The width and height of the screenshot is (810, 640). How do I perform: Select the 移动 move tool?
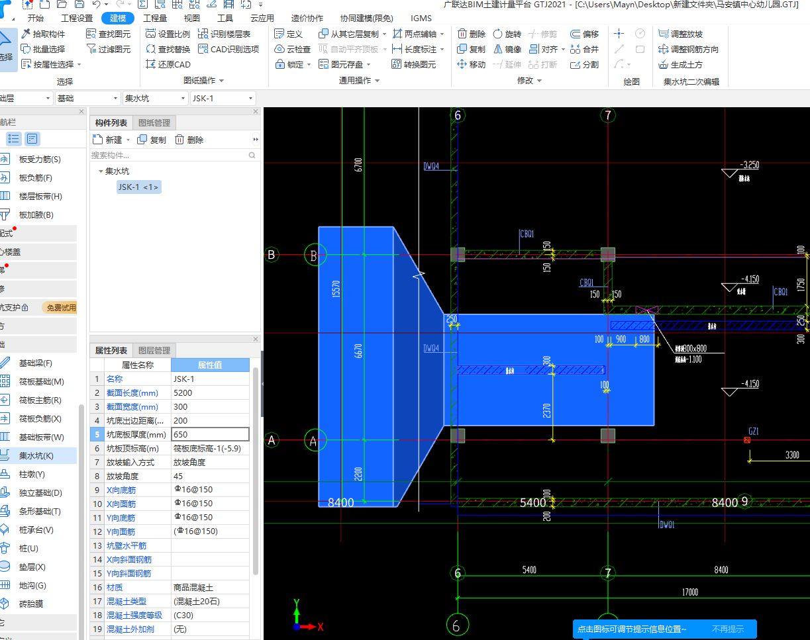(x=471, y=64)
